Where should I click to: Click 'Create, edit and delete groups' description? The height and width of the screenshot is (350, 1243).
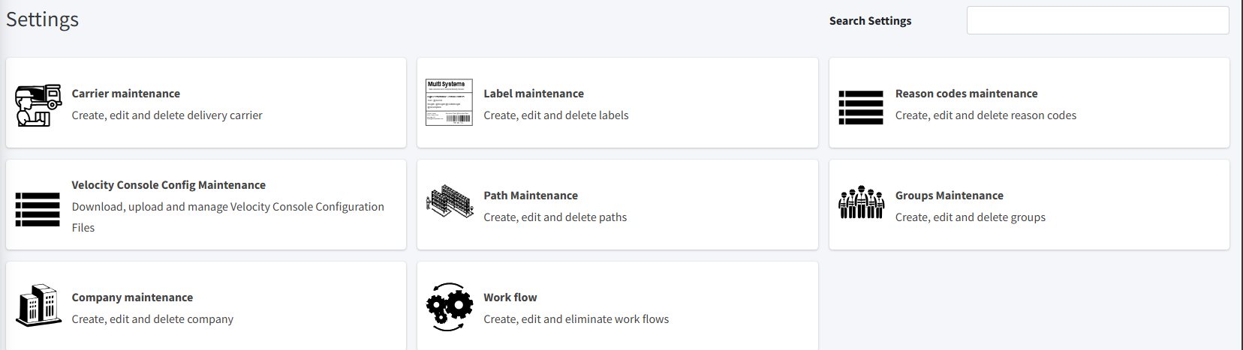pyautogui.click(x=970, y=217)
